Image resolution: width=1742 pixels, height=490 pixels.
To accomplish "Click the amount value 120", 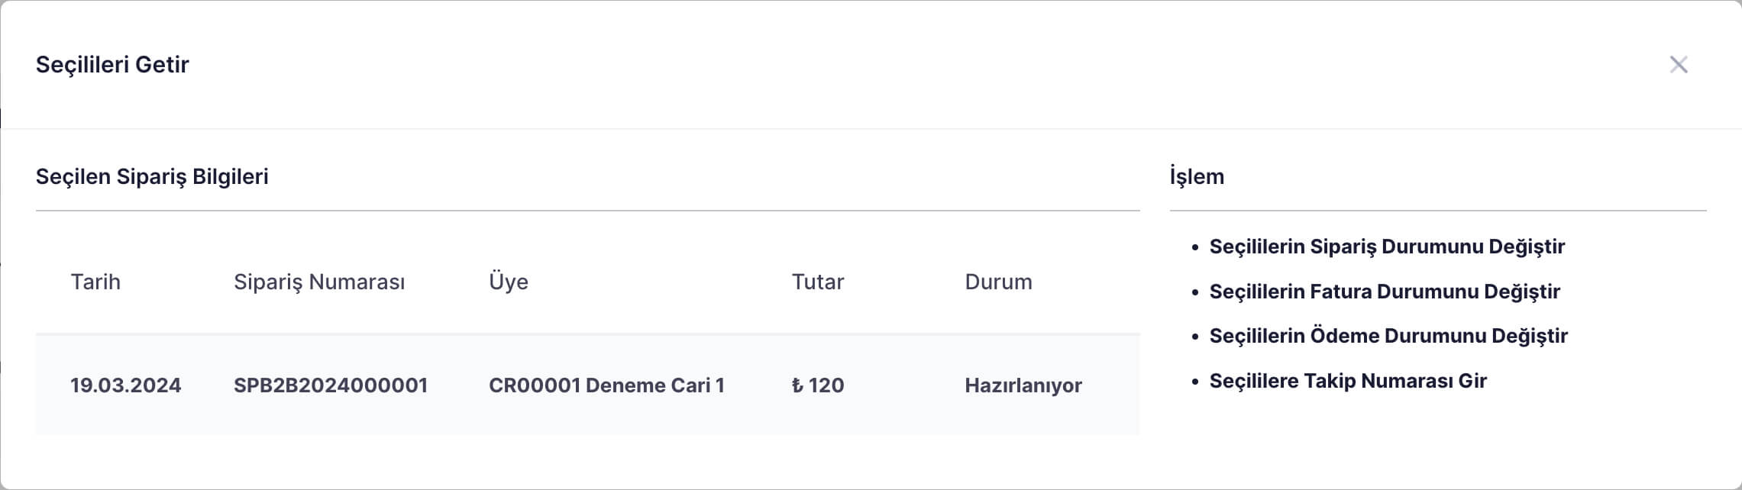I will click(x=826, y=385).
